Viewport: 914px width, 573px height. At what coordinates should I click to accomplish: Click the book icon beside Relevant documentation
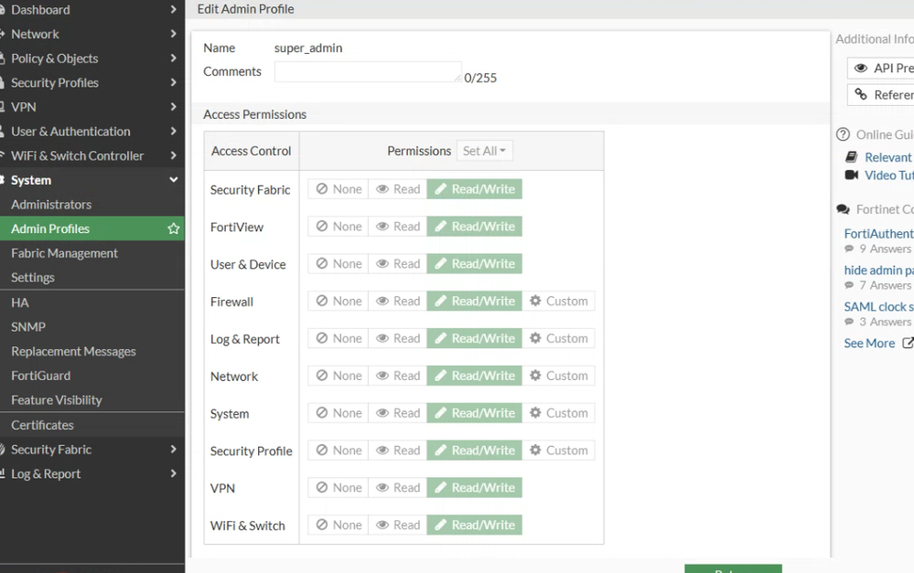click(x=852, y=157)
